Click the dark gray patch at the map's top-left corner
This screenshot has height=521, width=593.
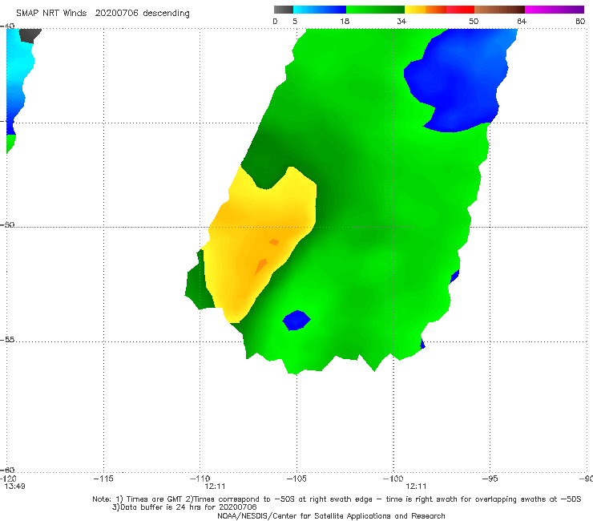click(30, 35)
